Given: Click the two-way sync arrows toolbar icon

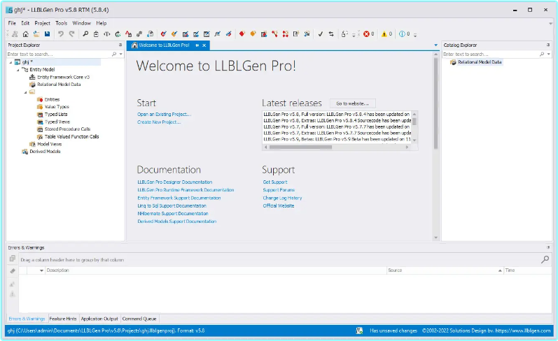Looking at the screenshot, I should 331,34.
